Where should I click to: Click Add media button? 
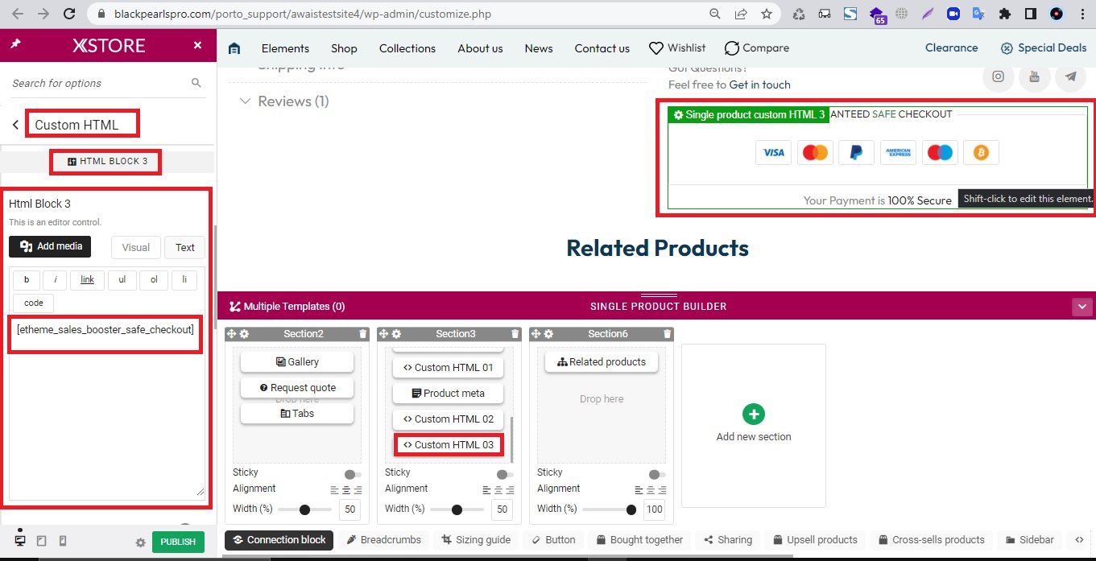(x=50, y=246)
